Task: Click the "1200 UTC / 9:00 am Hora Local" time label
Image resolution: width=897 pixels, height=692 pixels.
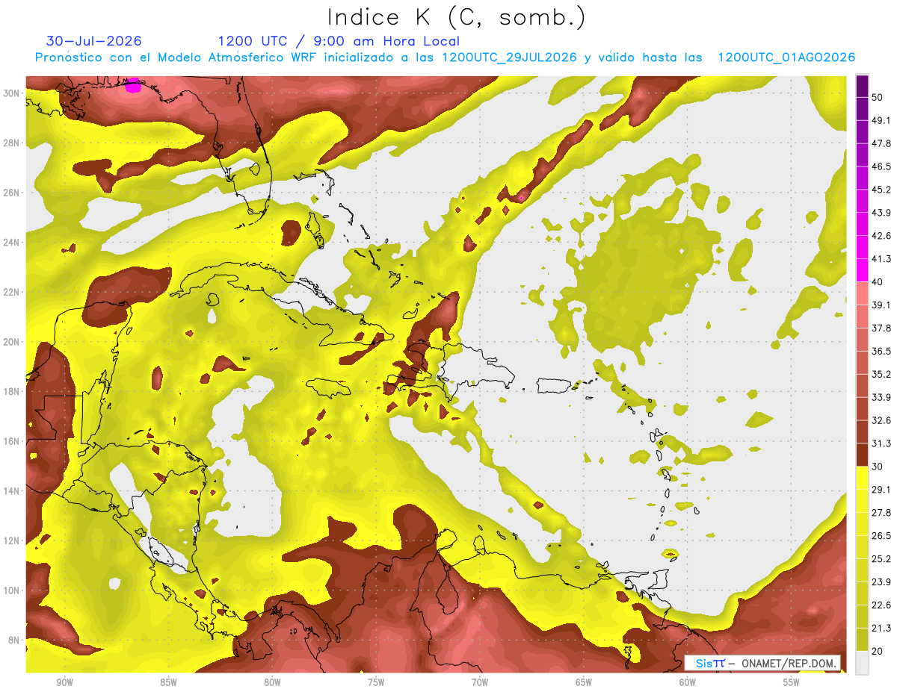Action: point(339,41)
